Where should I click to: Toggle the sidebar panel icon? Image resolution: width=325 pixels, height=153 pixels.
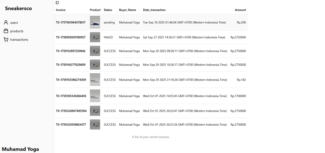[57, 3]
